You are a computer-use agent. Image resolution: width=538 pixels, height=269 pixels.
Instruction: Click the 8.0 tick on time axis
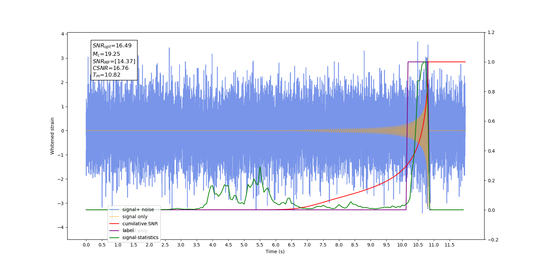[339, 245]
